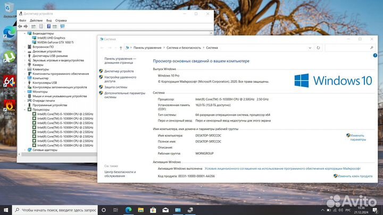383x215 pixels.
Task: Click the Cortana circle icon on taskbar
Action: point(104,210)
